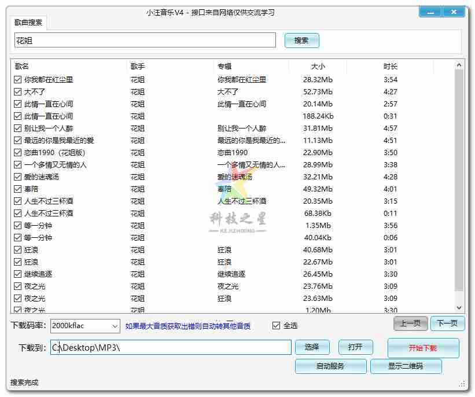Uncheck the 你我都在红尘里 song checkbox
The width and height of the screenshot is (475, 397).
(17, 80)
